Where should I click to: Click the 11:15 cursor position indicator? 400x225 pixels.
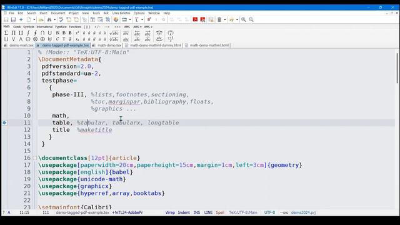[24, 212]
